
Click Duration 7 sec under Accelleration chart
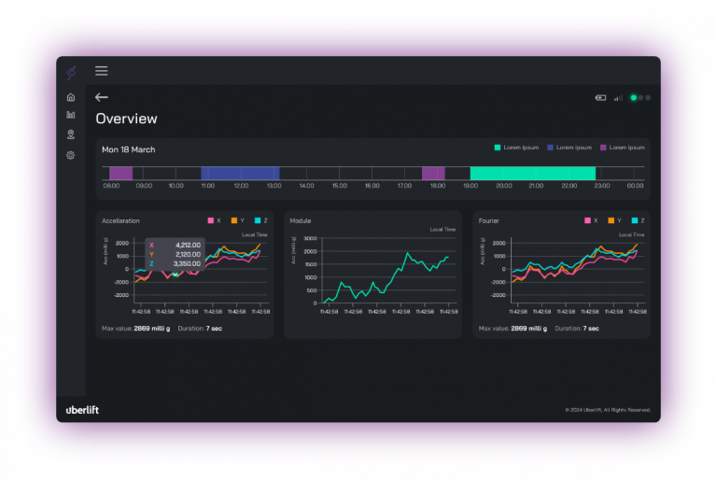(x=200, y=329)
